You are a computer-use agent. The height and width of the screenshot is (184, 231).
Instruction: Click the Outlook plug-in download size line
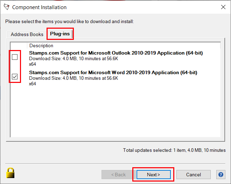pyautogui.click(x=73, y=58)
